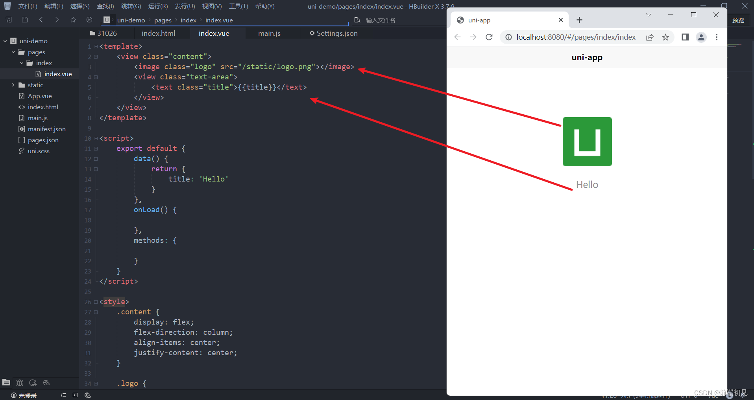
Task: Click the HBuilder save file icon
Action: [x=25, y=20]
